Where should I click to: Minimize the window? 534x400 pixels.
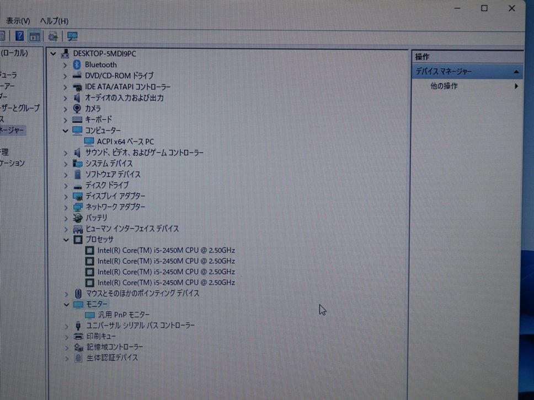tap(457, 8)
